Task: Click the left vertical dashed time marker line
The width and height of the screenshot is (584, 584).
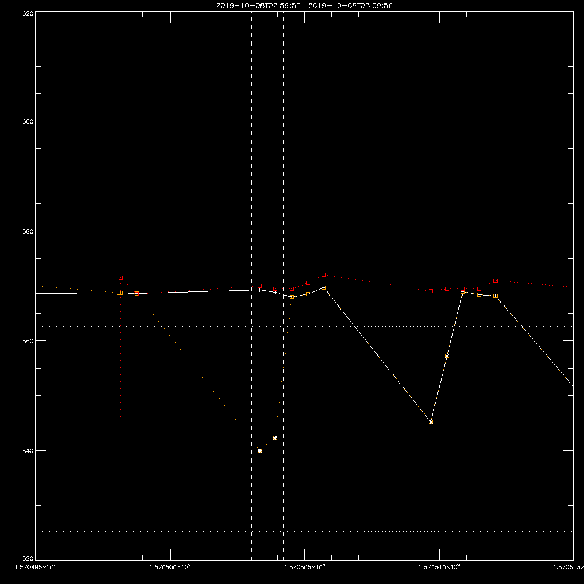Action: [x=251, y=286]
